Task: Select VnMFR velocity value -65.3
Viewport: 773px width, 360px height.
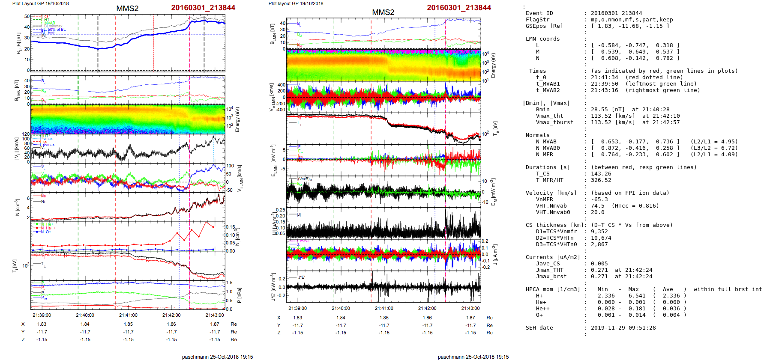Action: (x=599, y=199)
